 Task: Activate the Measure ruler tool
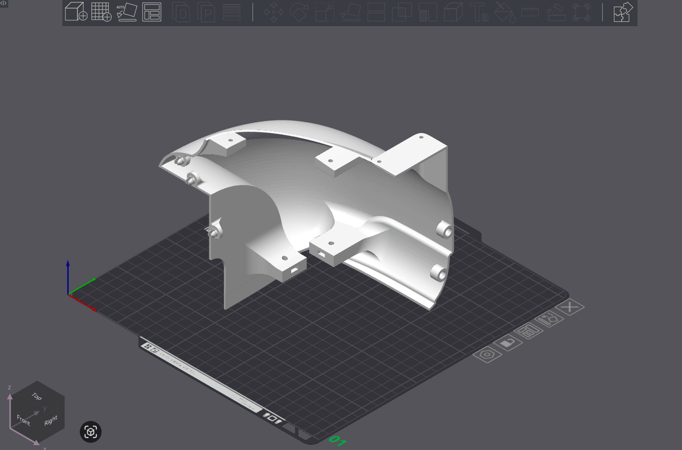(x=529, y=12)
